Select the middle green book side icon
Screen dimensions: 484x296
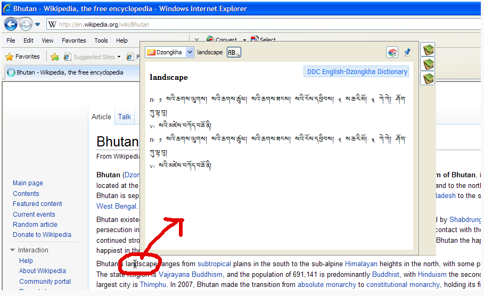tap(428, 64)
